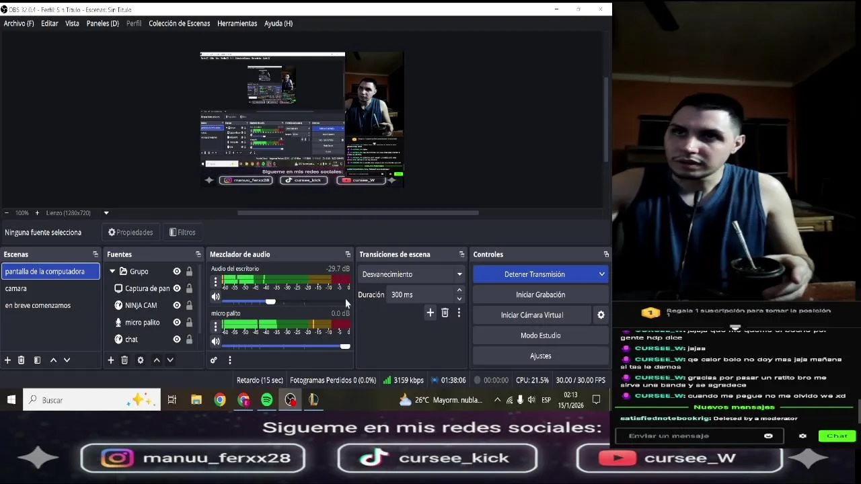Pop out the Escenas dock
The image size is (861, 484).
coord(96,254)
